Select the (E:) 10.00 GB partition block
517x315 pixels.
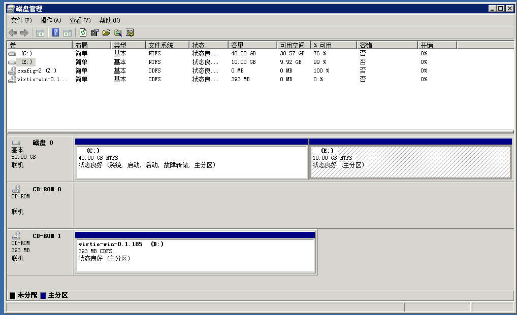pos(410,162)
